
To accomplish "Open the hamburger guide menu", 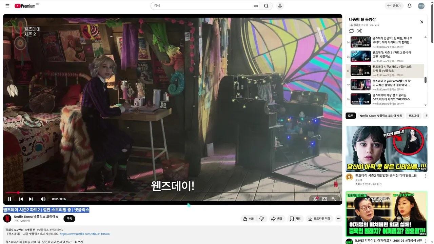I will pos(7,6).
